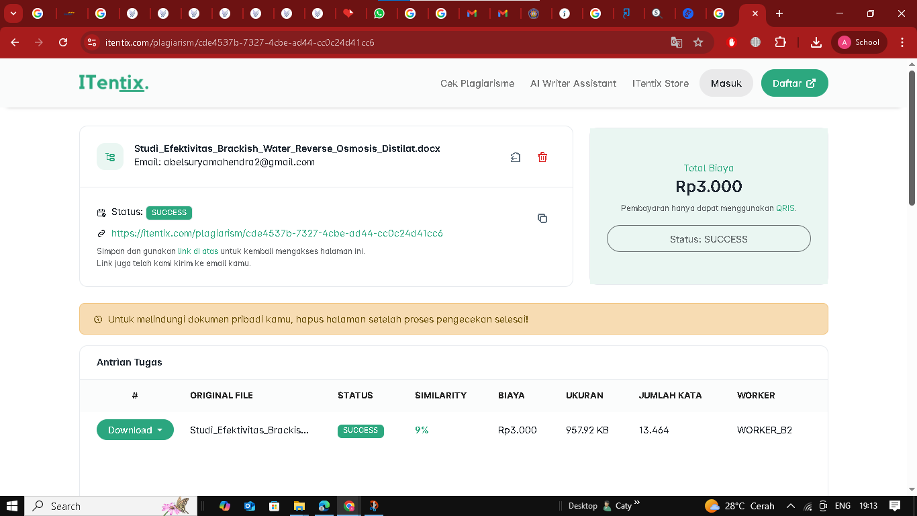The height and width of the screenshot is (516, 917).
Task: Open the notifications center icon
Action: point(895,506)
